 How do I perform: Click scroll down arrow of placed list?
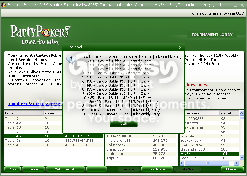[x=242, y=157]
